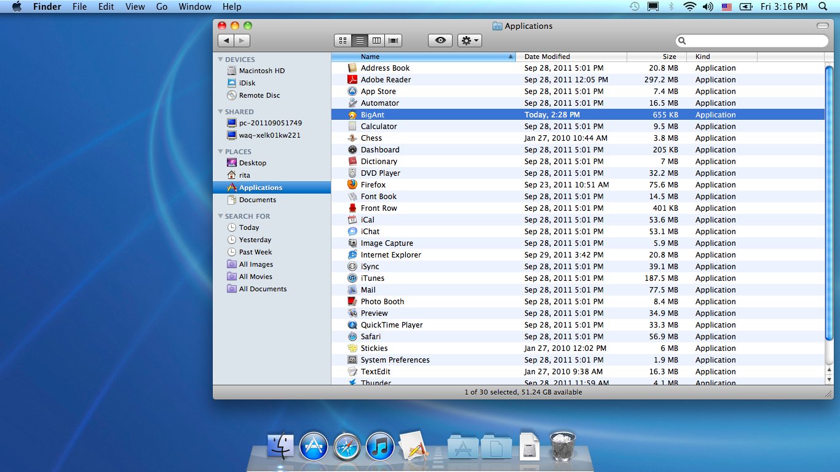This screenshot has height=472, width=840.
Task: Select the Photo Booth icon
Action: click(352, 302)
